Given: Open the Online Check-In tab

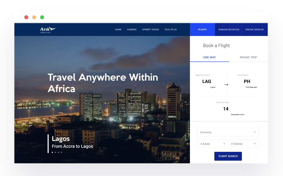Looking at the screenshot, I should pyautogui.click(x=254, y=30).
